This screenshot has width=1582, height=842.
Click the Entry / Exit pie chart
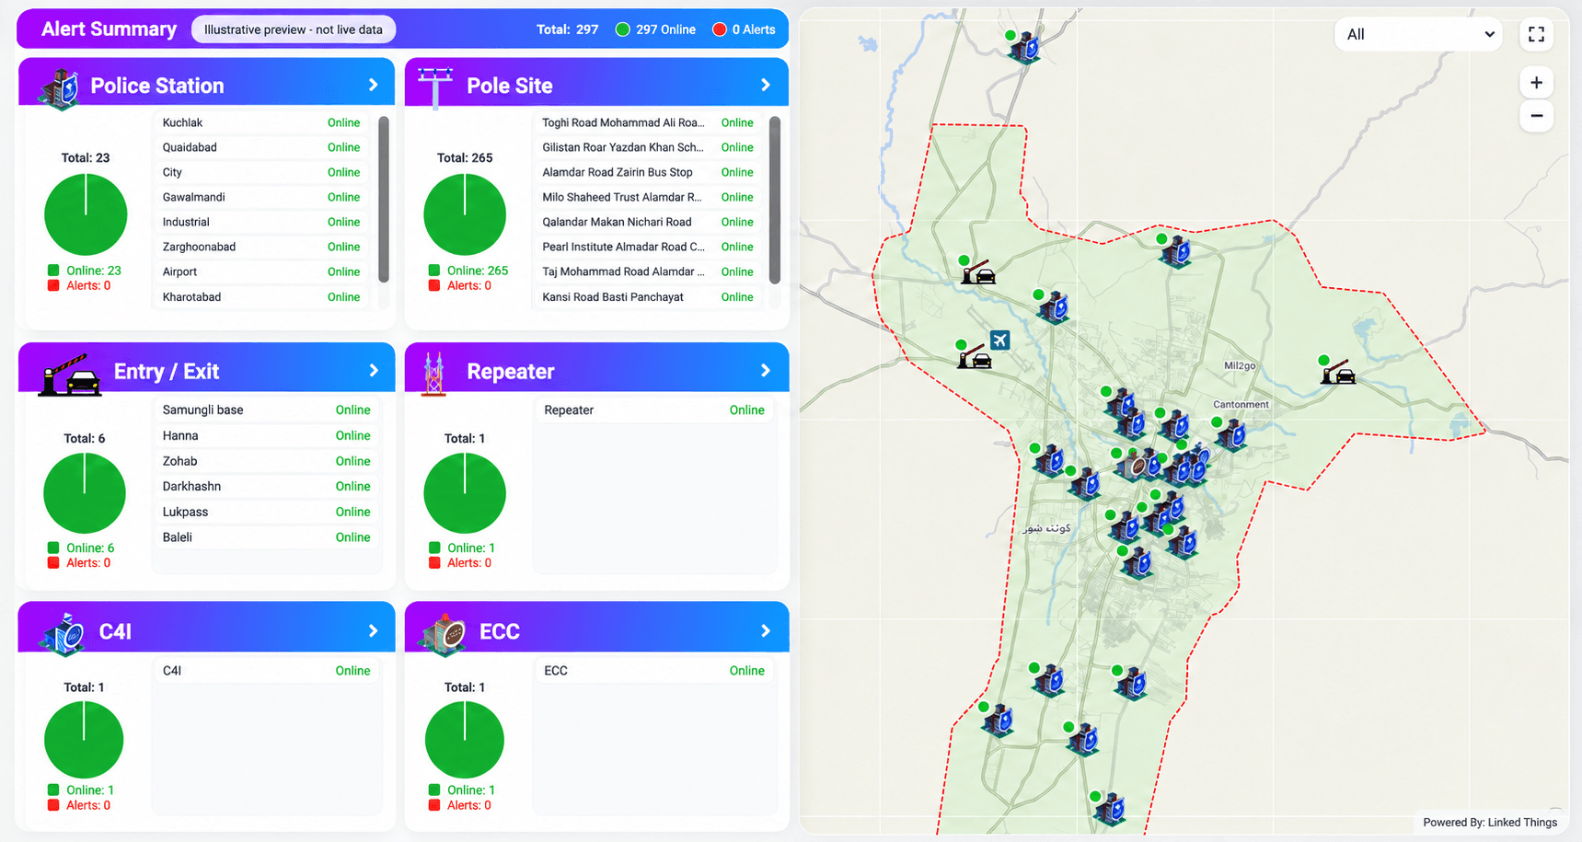click(85, 492)
